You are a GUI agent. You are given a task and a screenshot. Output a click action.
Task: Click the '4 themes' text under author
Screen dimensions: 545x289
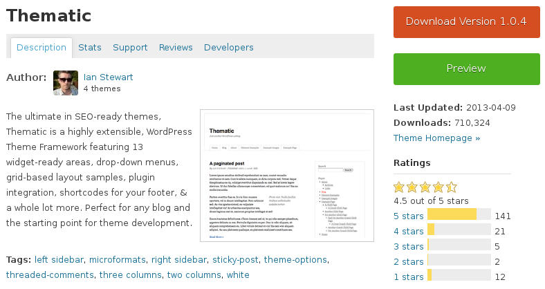(102, 88)
